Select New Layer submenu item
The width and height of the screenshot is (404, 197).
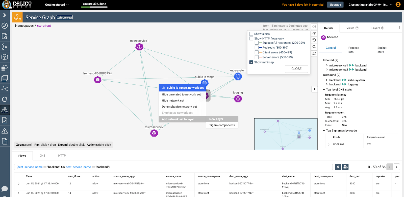coord(222,119)
